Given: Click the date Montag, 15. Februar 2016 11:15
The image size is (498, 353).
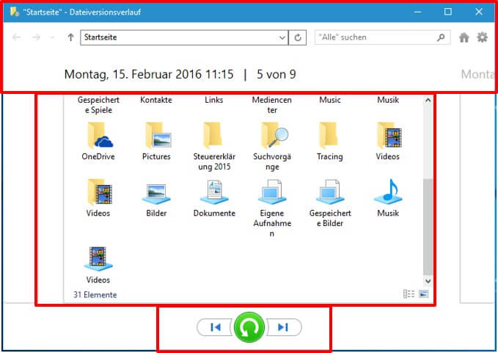Looking at the screenshot, I should point(149,74).
